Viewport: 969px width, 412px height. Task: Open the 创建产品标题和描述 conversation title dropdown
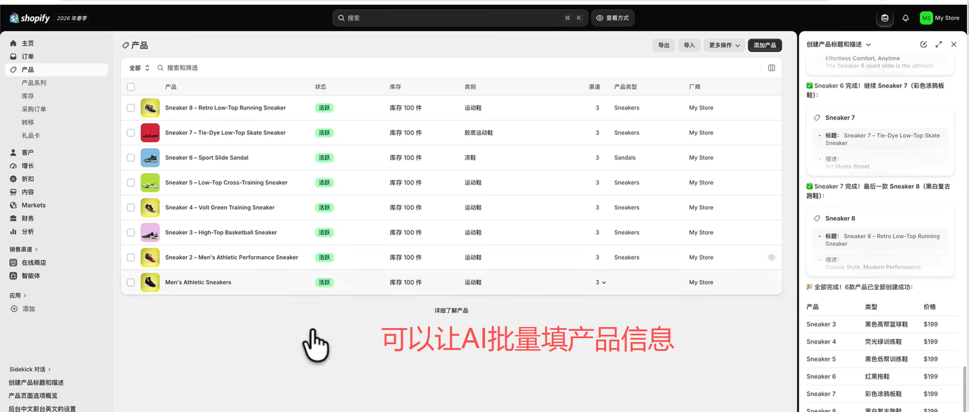[839, 45]
